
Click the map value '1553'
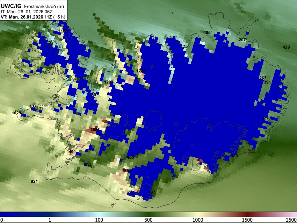click(x=95, y=130)
